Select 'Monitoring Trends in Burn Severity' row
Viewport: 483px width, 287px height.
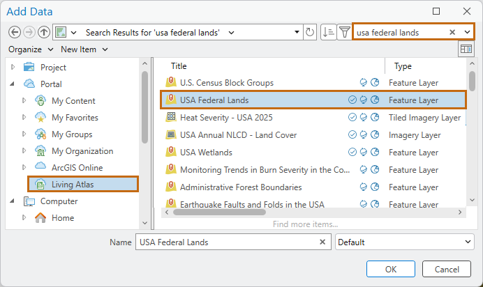tap(313, 169)
